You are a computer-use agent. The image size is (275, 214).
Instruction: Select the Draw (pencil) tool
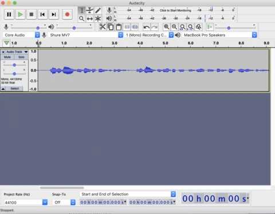[x=98, y=10]
